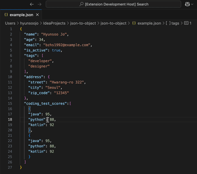Click the opening brace on line 21

(30, 135)
